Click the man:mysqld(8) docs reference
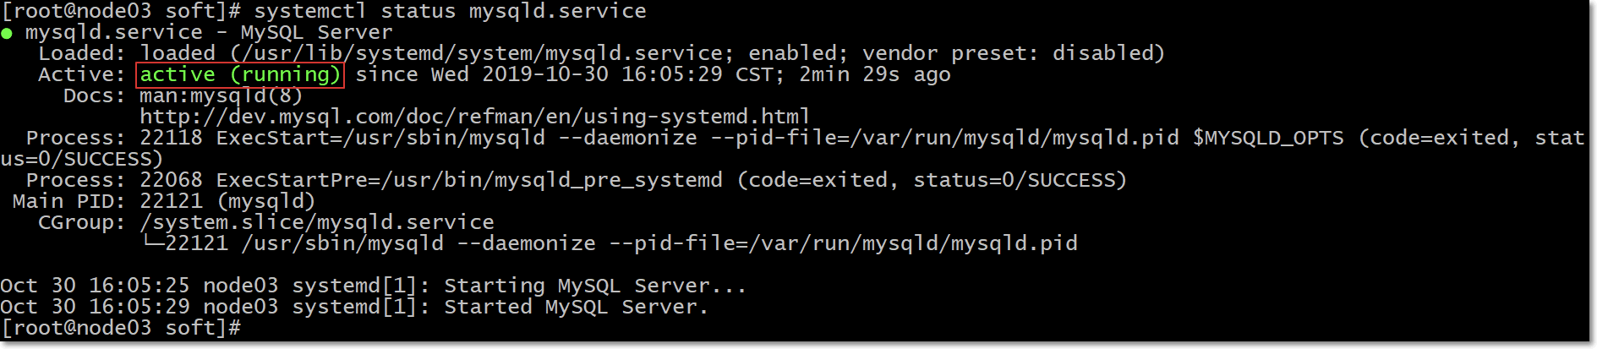Screen dimensions: 1597x349 click(x=221, y=95)
